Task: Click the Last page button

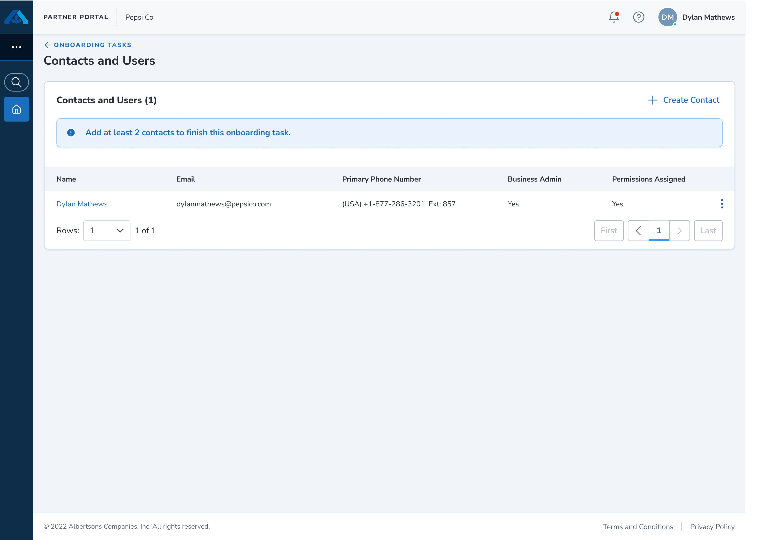Action: point(708,231)
